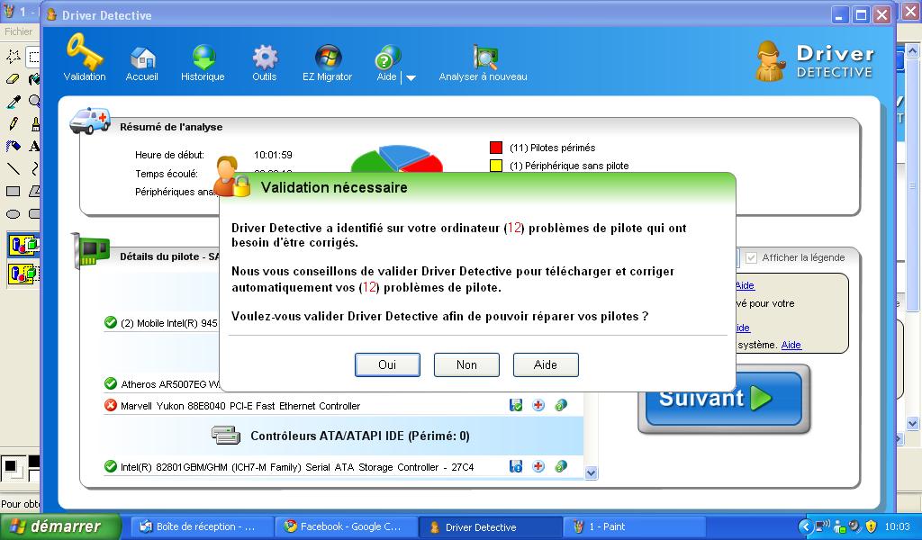The image size is (922, 540).
Task: Click taskbar clock 10:03
Action: [898, 527]
